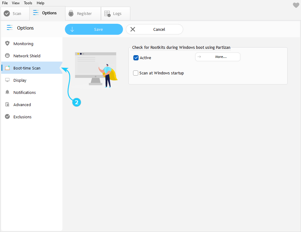The width and height of the screenshot is (301, 232).
Task: Click the Notifications bell icon
Action: 7,92
